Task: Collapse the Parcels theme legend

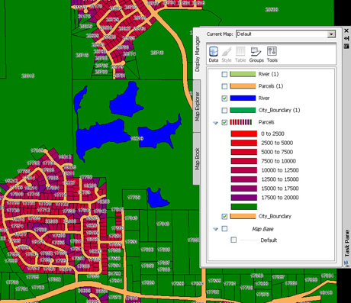Action: [x=216, y=123]
